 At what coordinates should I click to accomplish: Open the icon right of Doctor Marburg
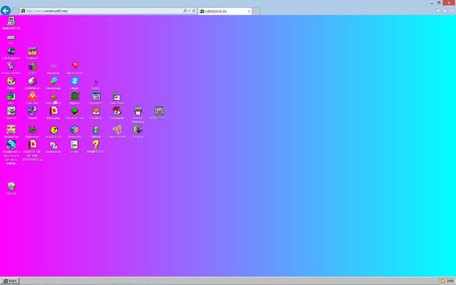point(159,113)
